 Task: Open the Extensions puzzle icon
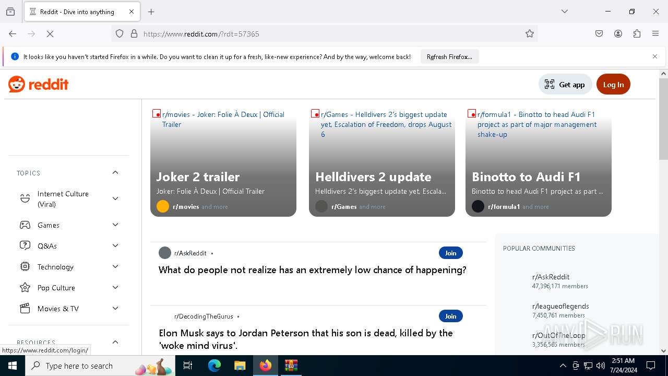pyautogui.click(x=637, y=33)
